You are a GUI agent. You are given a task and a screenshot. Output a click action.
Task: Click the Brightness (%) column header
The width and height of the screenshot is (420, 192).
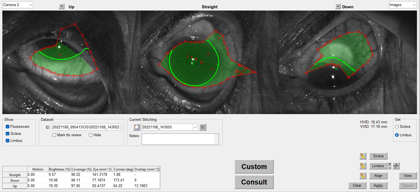coord(59,169)
